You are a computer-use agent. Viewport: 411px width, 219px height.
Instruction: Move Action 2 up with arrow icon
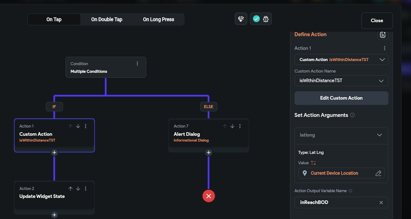coord(71,189)
